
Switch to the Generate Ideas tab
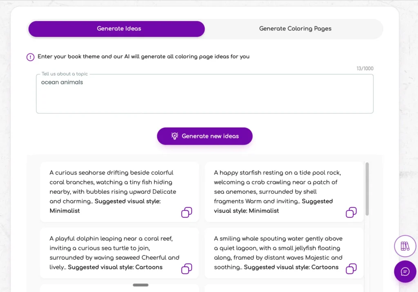[117, 29]
